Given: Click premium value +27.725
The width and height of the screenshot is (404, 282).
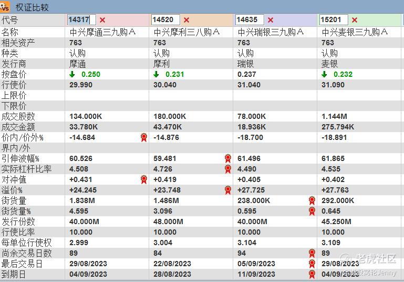Looking at the screenshot, I should 251,190.
